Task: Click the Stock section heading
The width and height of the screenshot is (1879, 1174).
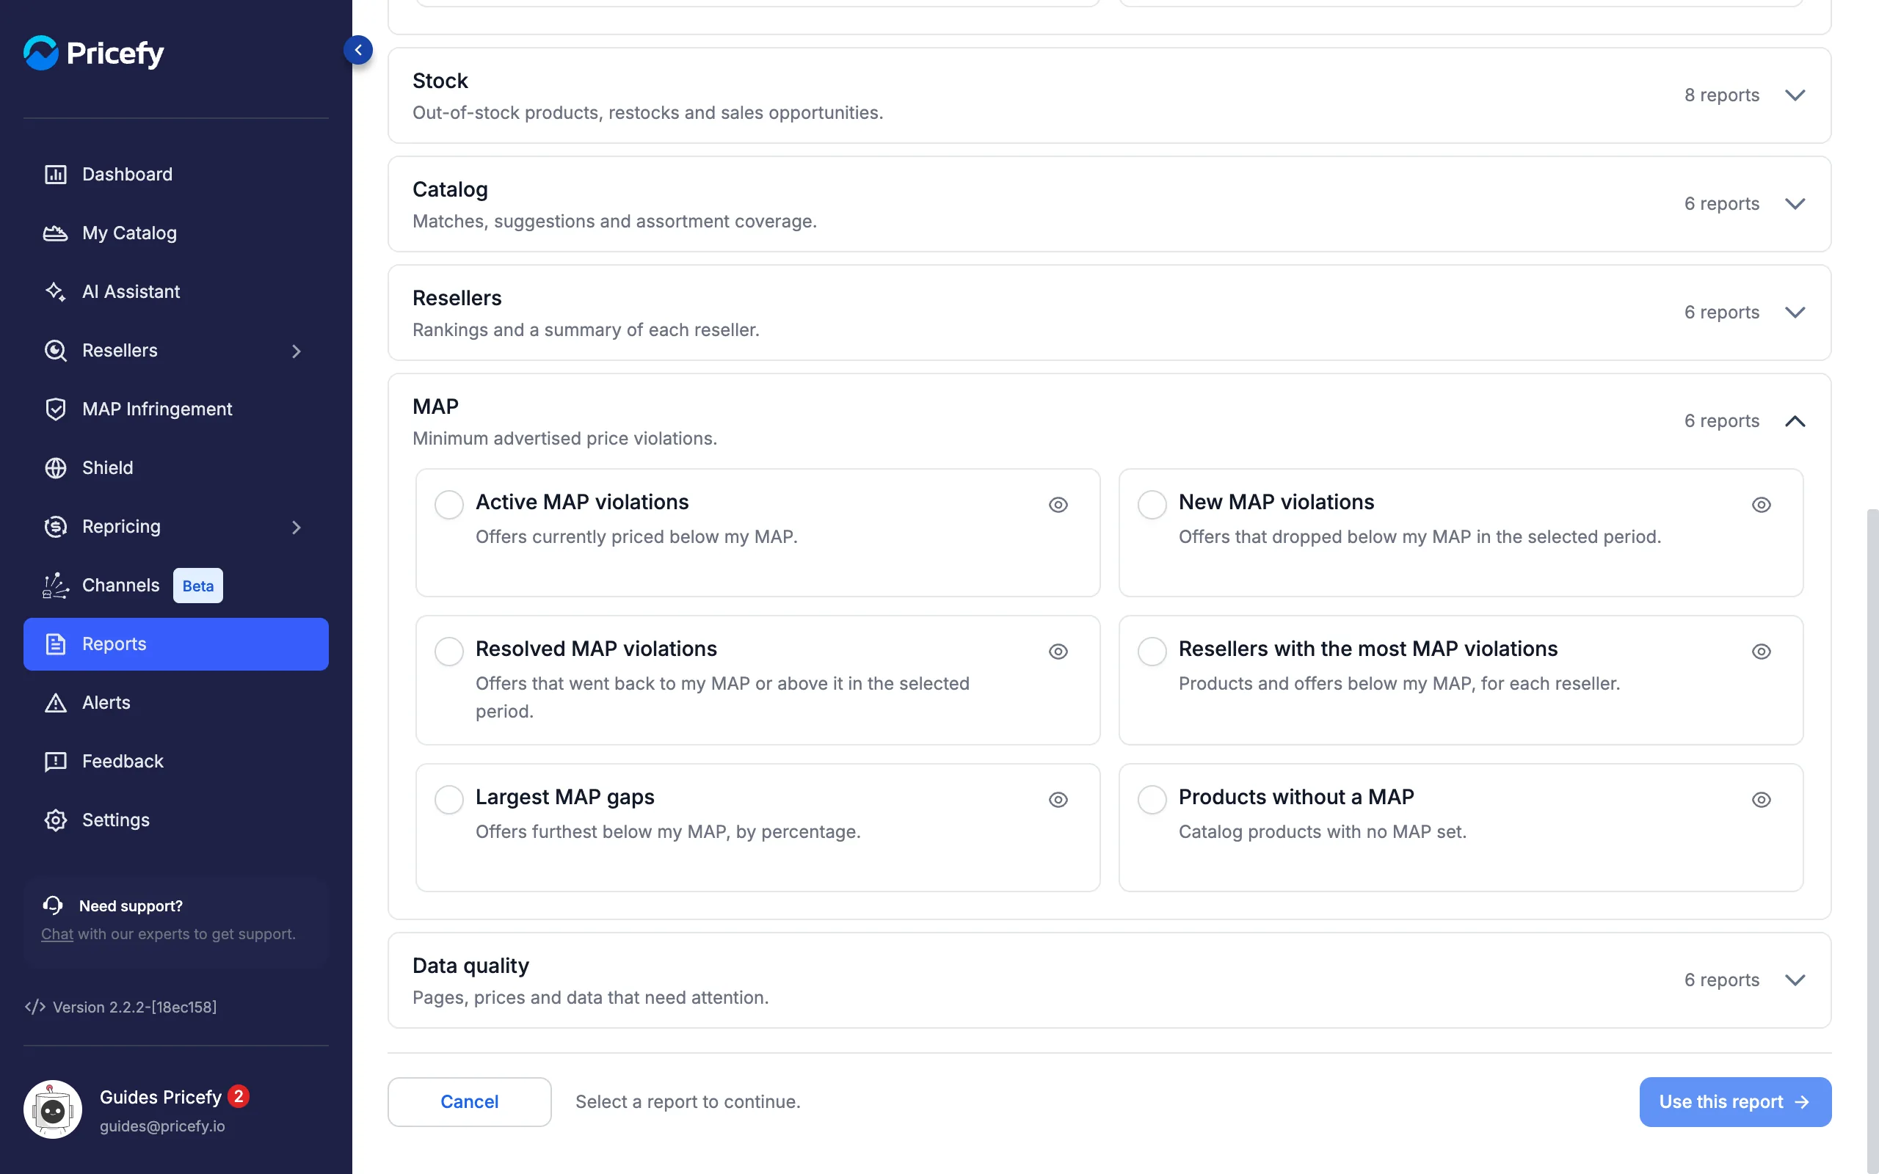Action: pyautogui.click(x=440, y=81)
